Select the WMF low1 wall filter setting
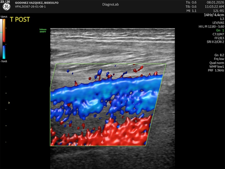 pyautogui.click(x=217, y=67)
